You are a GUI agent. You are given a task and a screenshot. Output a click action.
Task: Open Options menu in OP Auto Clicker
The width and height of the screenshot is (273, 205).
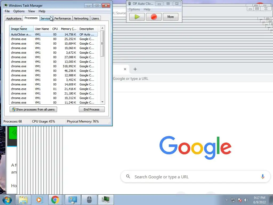click(134, 9)
